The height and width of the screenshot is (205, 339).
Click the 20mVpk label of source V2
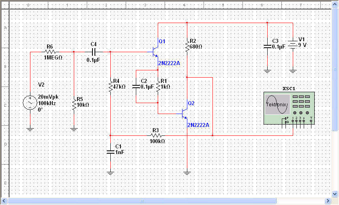point(48,97)
